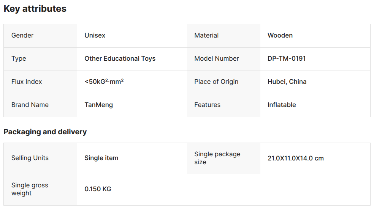Screen dimensions: 374x209
Task: Select Other Educational Toys value
Action: coord(120,58)
